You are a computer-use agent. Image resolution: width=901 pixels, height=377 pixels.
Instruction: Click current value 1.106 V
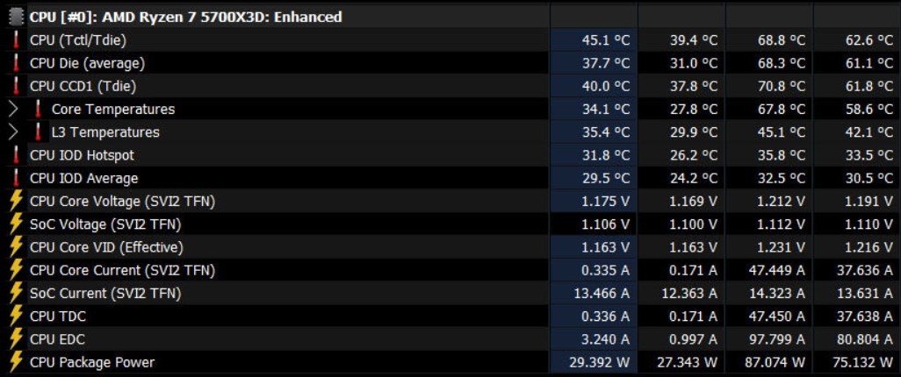608,224
